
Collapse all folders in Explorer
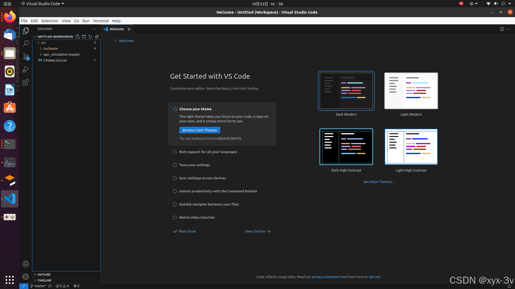pyautogui.click(x=97, y=37)
